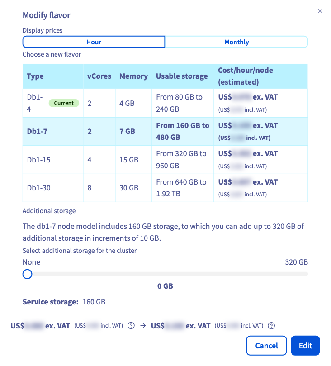Click the Current badge on Db1-4
Image resolution: width=331 pixels, height=366 pixels.
pyautogui.click(x=64, y=103)
